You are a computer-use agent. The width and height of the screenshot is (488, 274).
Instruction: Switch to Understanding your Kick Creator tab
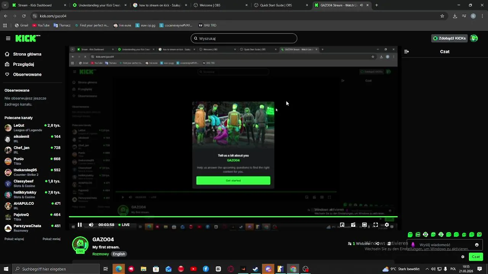point(100,5)
